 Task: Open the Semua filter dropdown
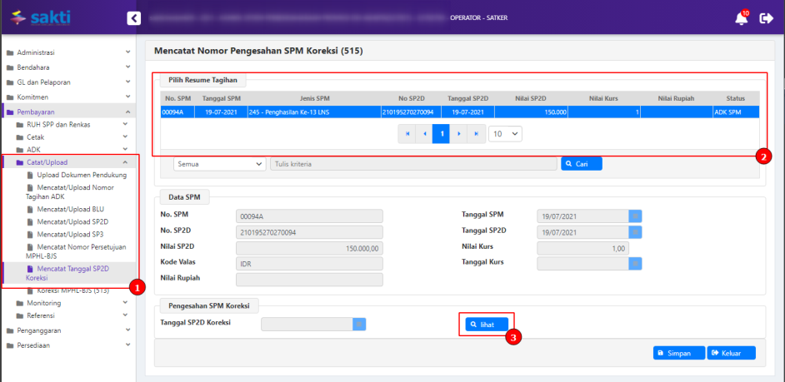(219, 164)
